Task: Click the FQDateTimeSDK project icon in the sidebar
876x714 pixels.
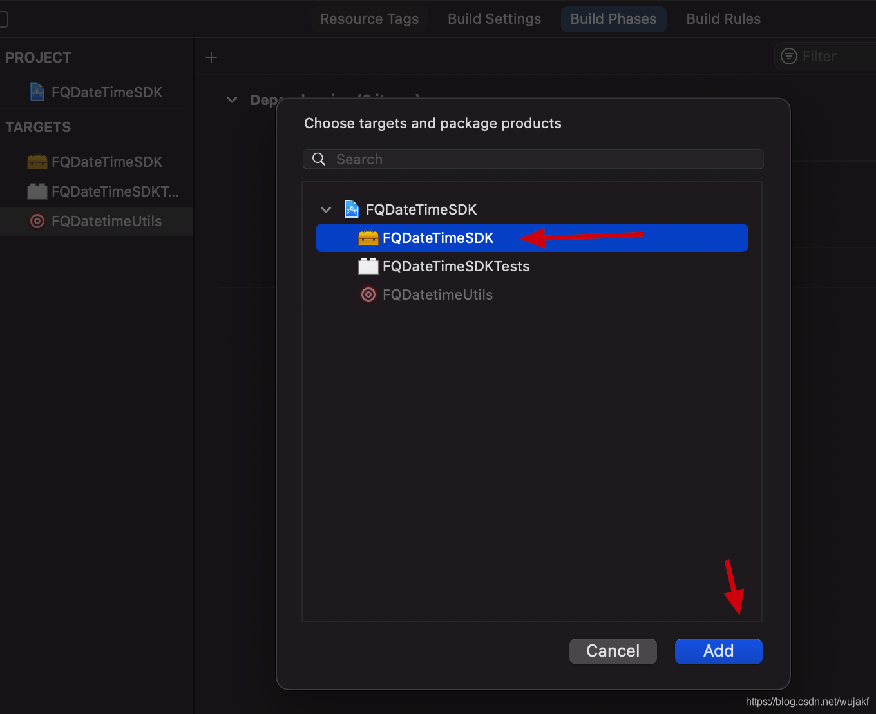Action: 37,92
